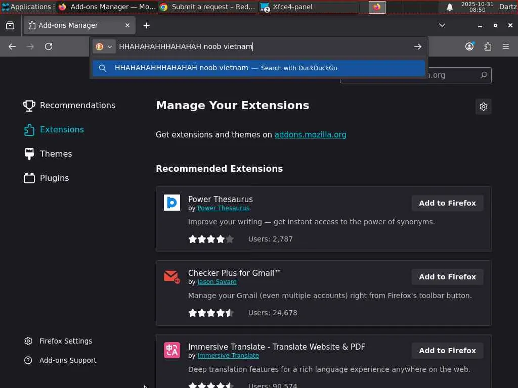
Task: Click the gear tools for all add-ons
Action: 483,107
